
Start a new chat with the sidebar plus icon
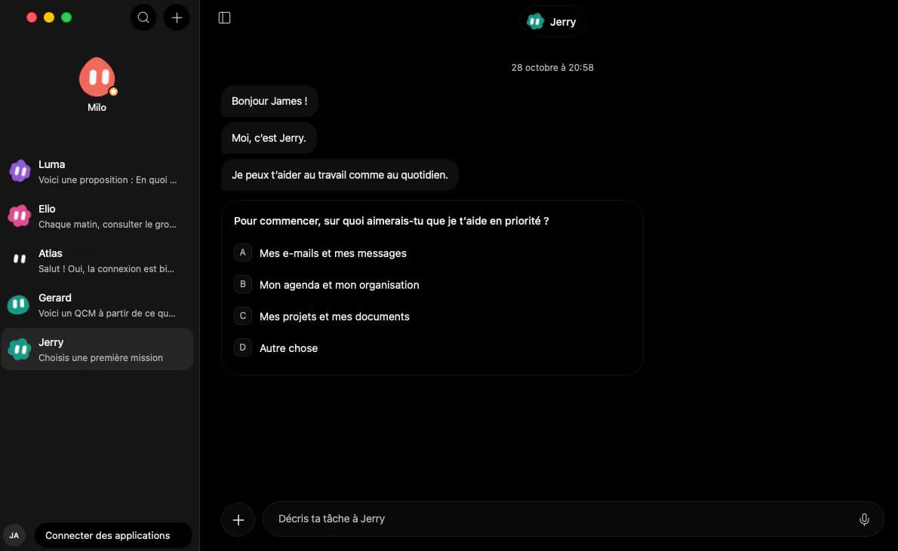point(177,18)
